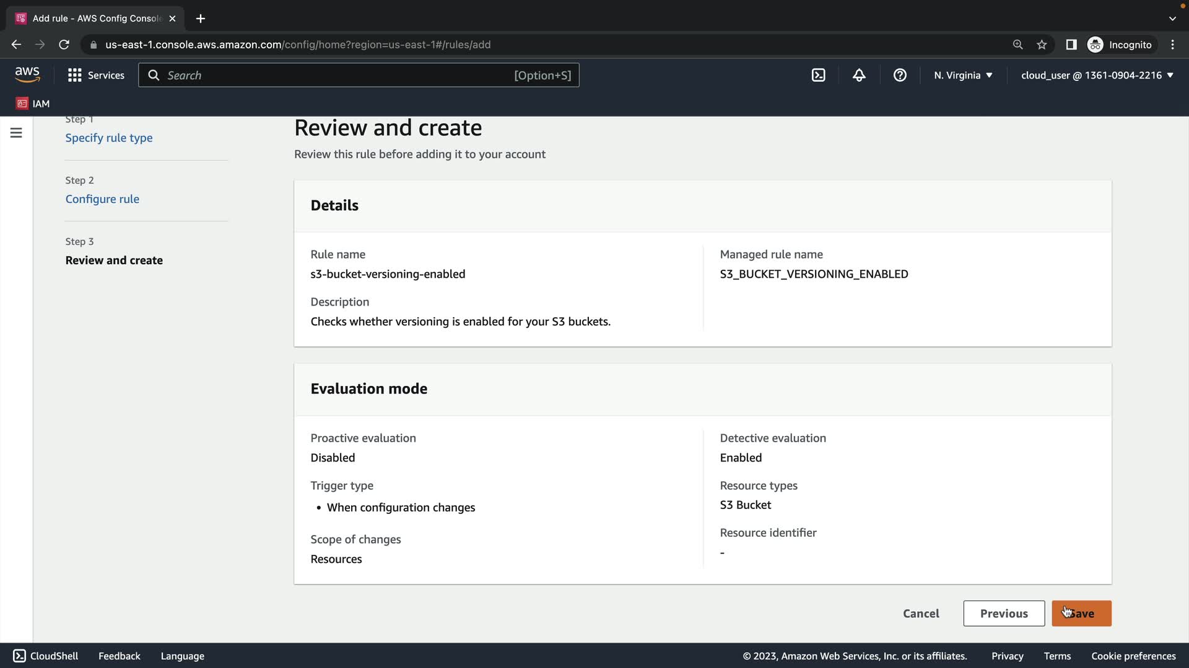Open the Language menu in footer
Screen dimensions: 1189x668
(x=182, y=656)
